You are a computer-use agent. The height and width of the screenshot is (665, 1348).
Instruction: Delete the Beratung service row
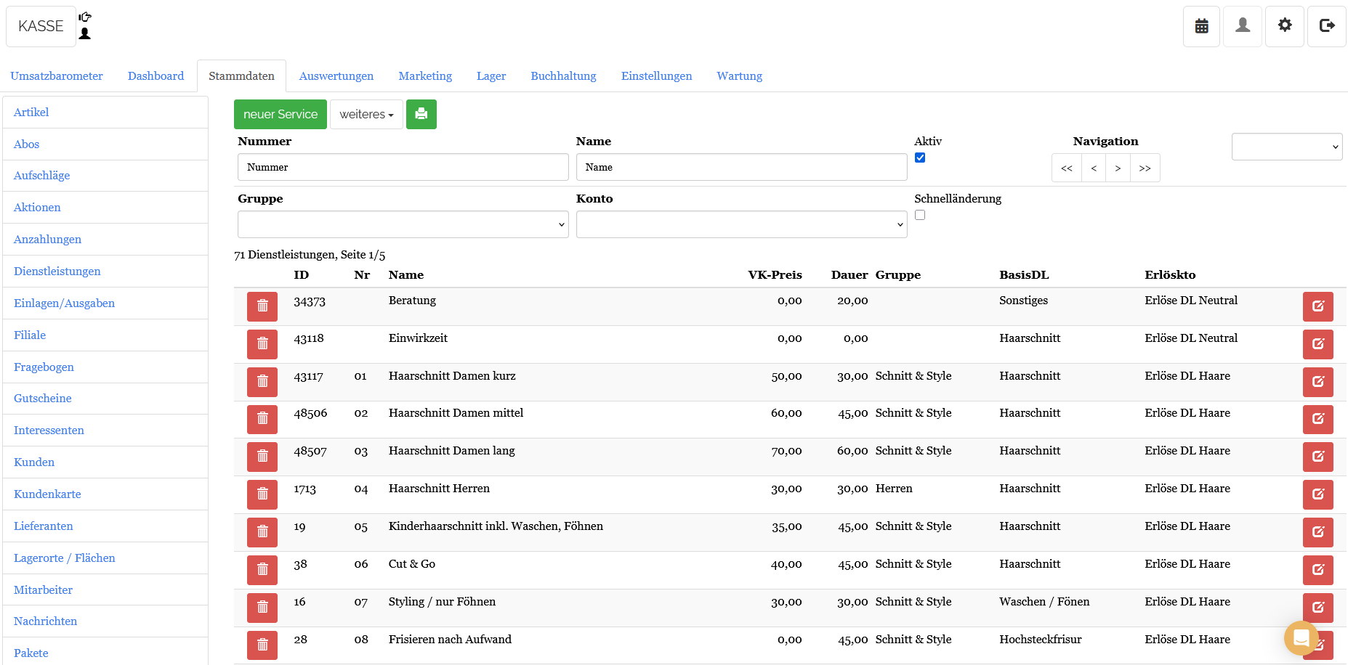(x=262, y=306)
